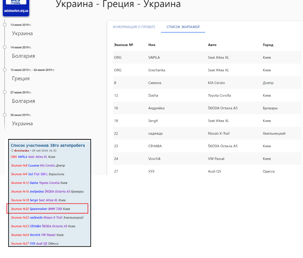The height and width of the screenshot is (258, 303).
Task: Click the 'Экипаж №' column header
Action: pos(124,45)
